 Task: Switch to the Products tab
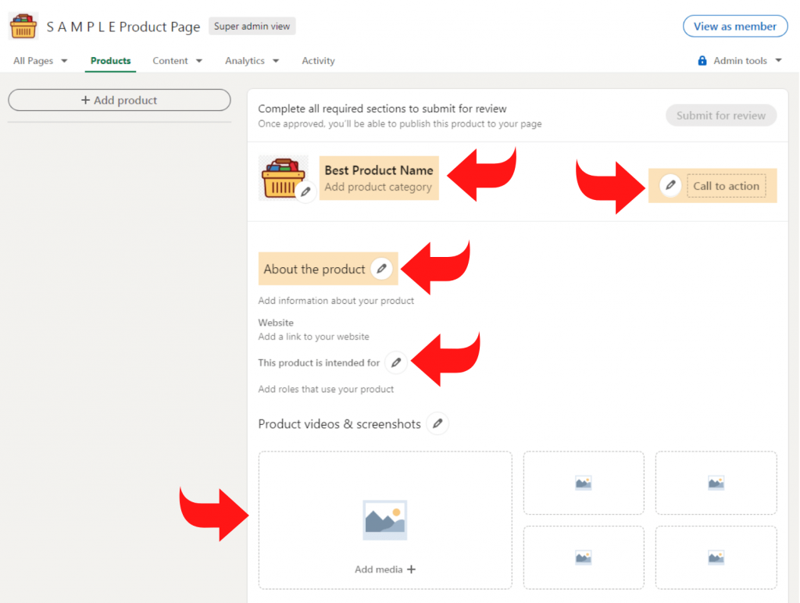tap(110, 60)
